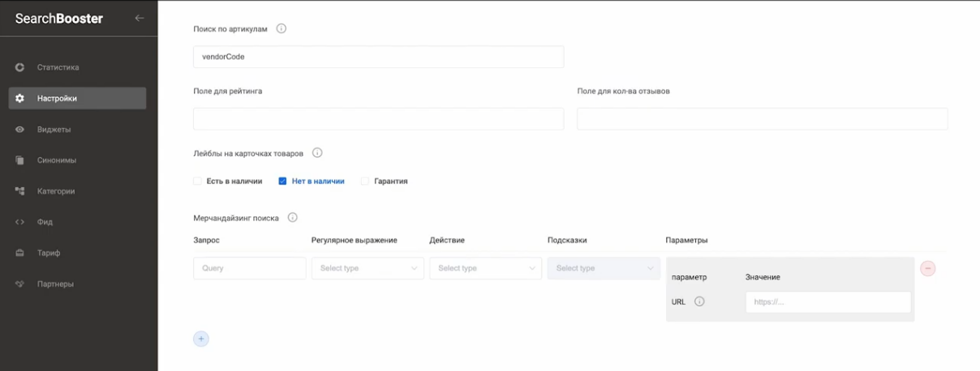Click the Статистика chart icon in sidebar
Screen dimensions: 980x371
point(20,67)
